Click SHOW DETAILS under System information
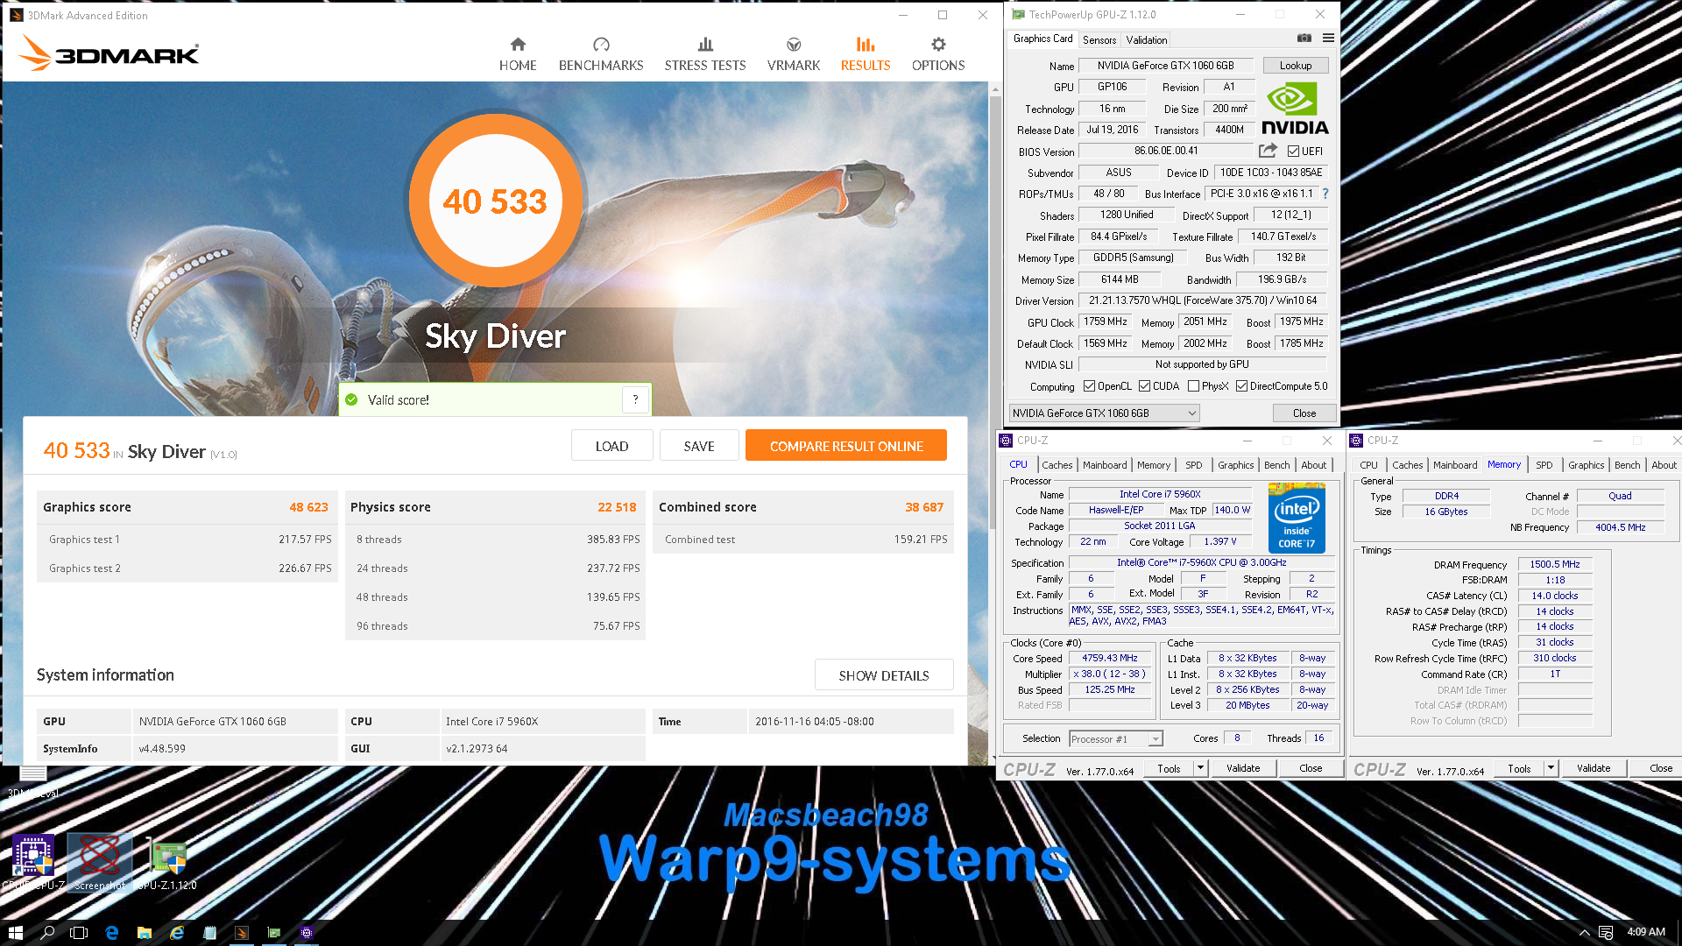The image size is (1682, 946). click(884, 675)
